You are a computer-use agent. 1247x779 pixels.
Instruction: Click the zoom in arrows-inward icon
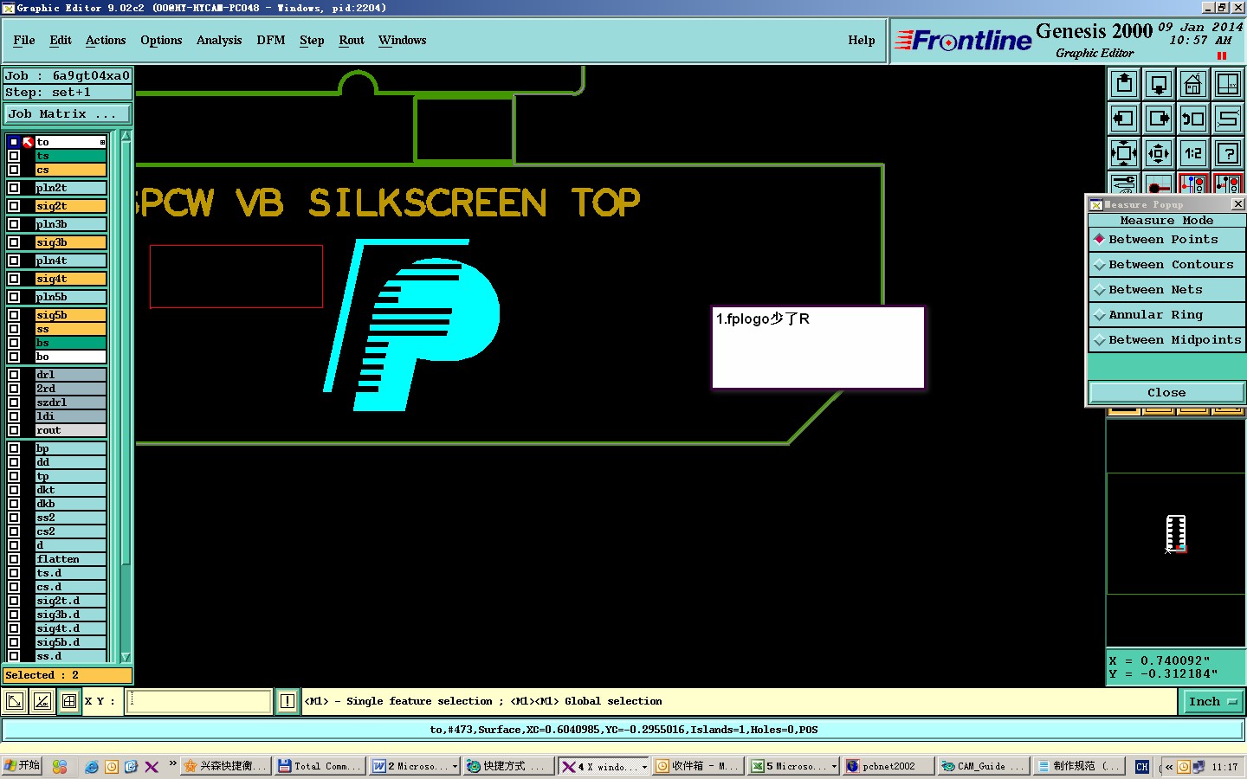tap(1124, 153)
